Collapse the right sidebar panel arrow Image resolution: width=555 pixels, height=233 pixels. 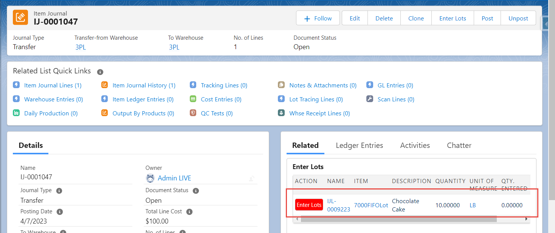point(546,23)
